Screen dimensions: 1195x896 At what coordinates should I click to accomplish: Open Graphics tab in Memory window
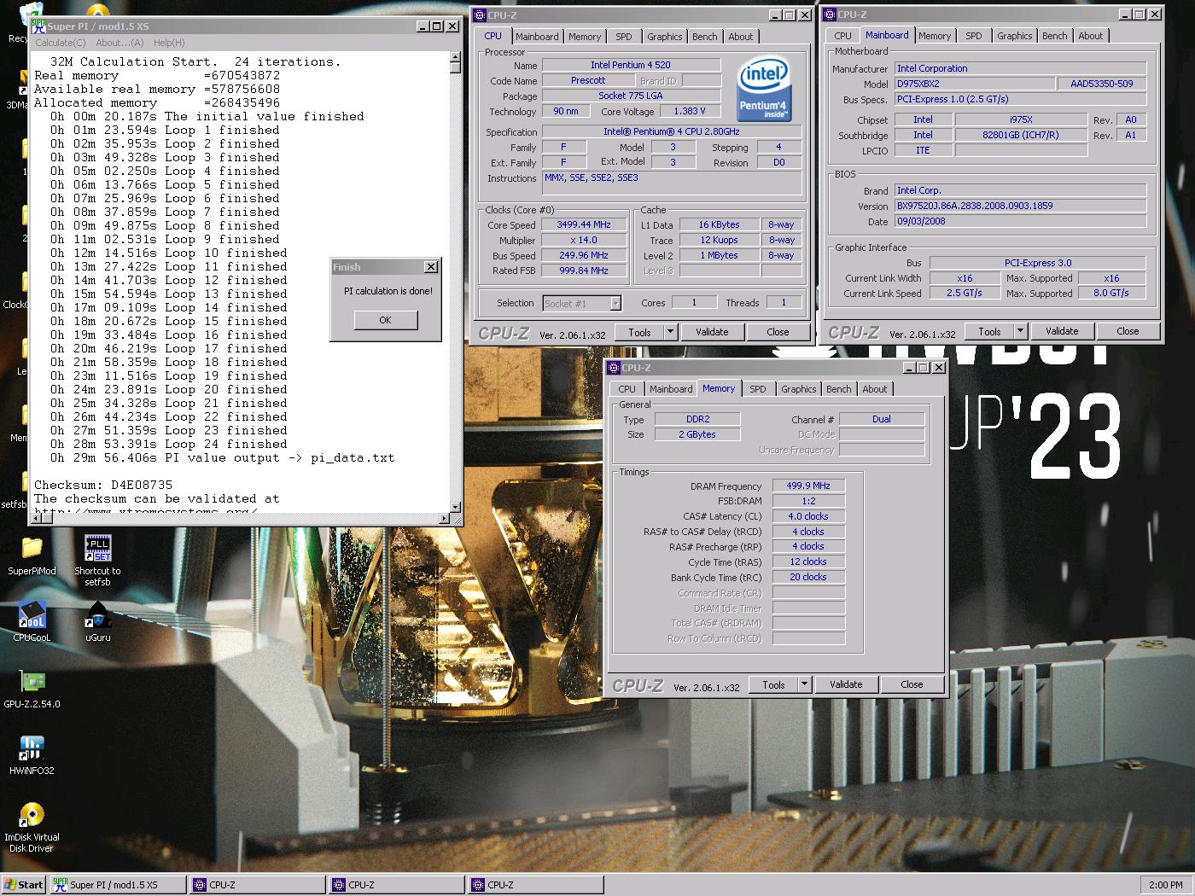(x=798, y=389)
